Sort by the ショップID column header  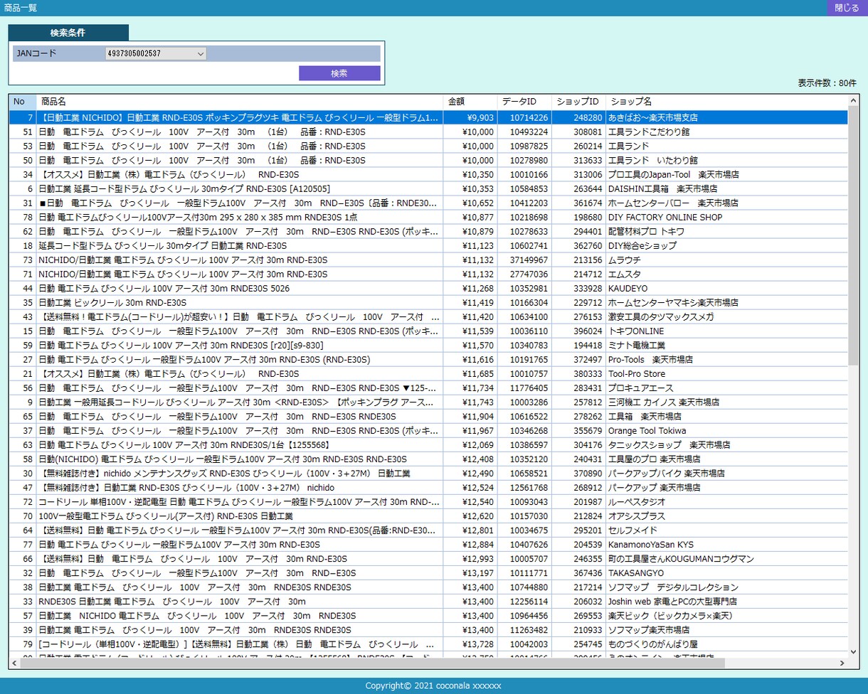pyautogui.click(x=578, y=102)
